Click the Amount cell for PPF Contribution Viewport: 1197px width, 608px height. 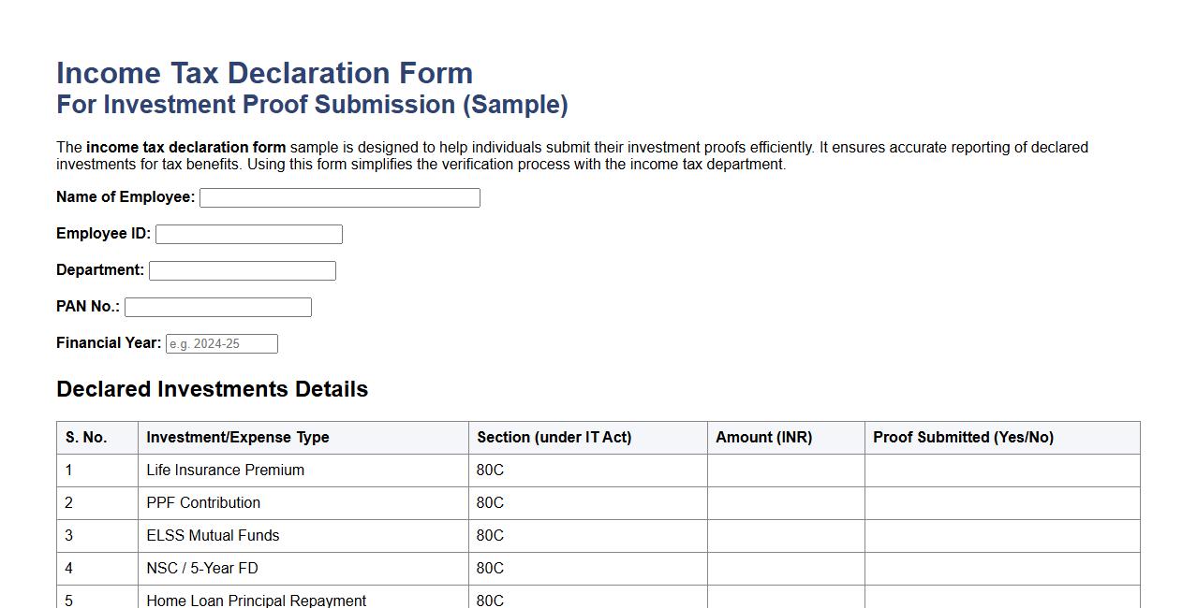pyautogui.click(x=785, y=503)
